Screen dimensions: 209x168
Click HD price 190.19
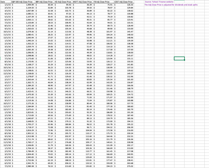pyautogui.click(x=63, y=127)
